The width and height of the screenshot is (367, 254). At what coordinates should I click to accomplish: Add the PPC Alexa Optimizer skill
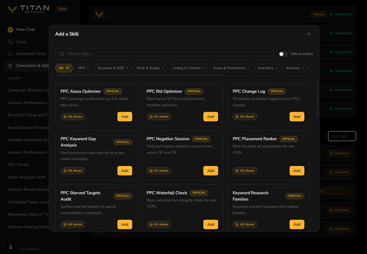tap(125, 117)
